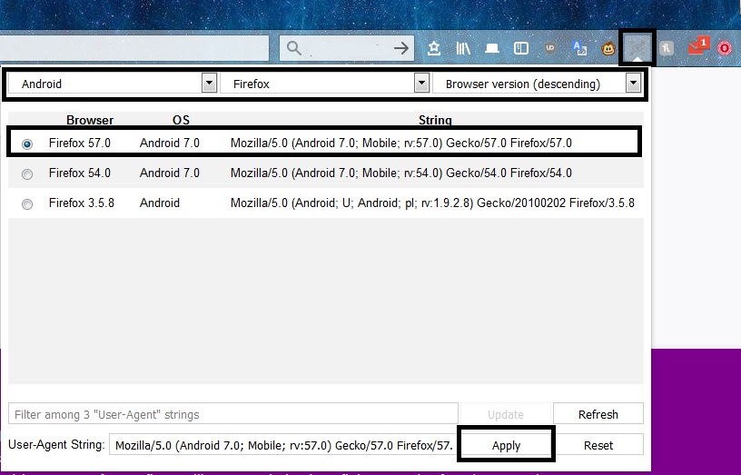The height and width of the screenshot is (475, 741).
Task: Toggle the sidebar view icon
Action: point(520,48)
